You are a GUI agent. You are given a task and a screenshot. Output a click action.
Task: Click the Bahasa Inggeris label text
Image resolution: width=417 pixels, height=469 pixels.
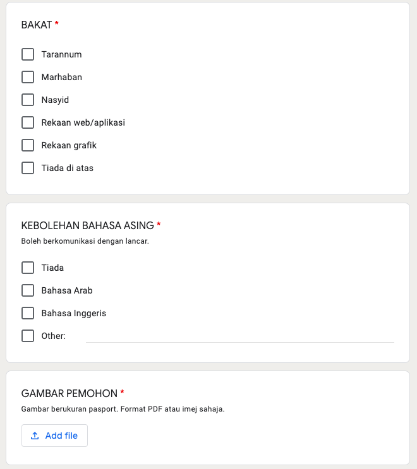tap(73, 313)
